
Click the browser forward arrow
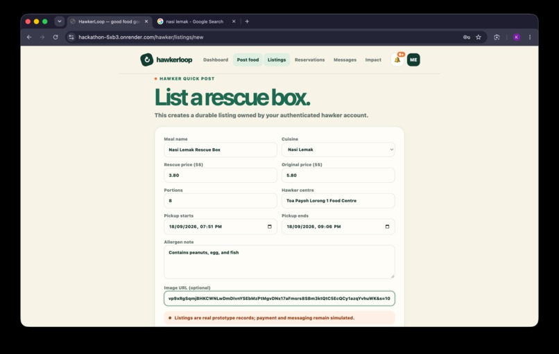coord(42,37)
